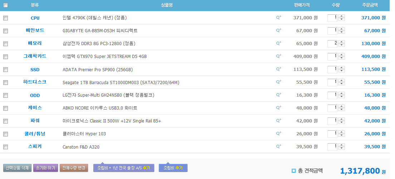This screenshot has width=395, height=179.
Task: Add 조립비 + 1년 전국 출장 A/S
Action: pos(124,168)
